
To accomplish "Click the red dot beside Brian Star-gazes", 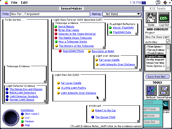I will point(56,30).
